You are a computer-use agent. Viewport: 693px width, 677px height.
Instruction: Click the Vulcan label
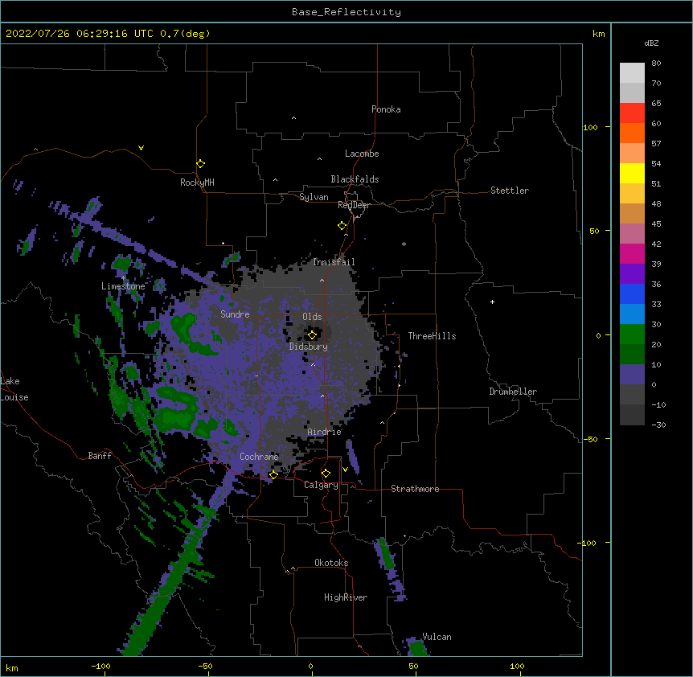tap(437, 637)
